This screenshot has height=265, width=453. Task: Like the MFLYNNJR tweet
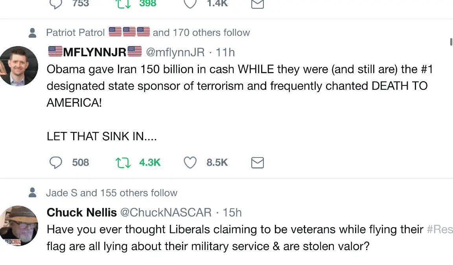click(x=190, y=163)
